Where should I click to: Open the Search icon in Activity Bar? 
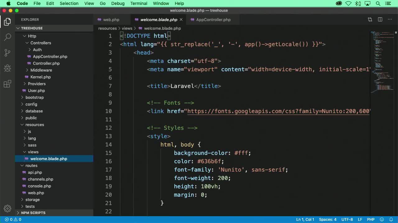[7, 37]
